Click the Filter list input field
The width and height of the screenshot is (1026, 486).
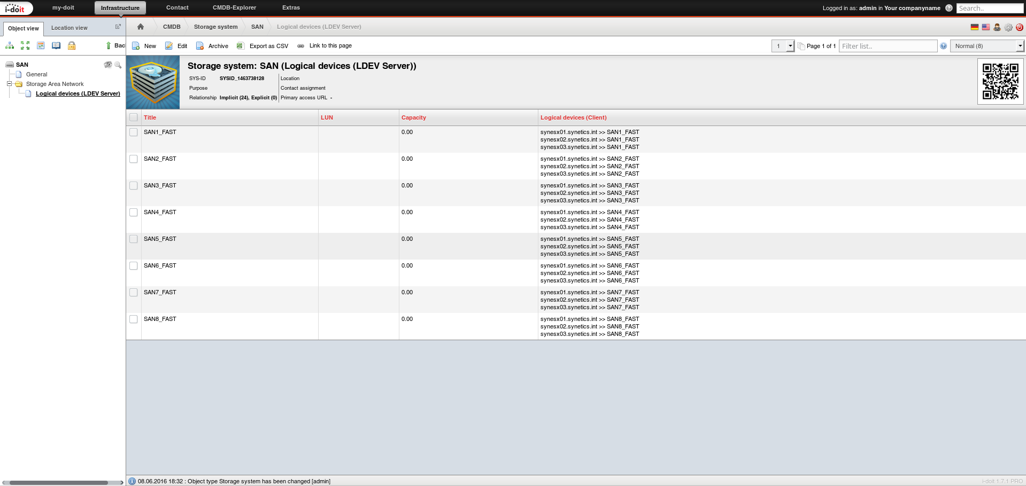[x=888, y=46]
